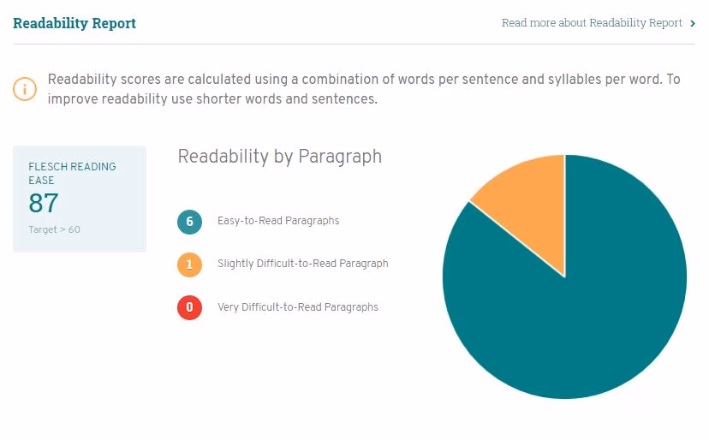Image resolution: width=709 pixels, height=440 pixels.
Task: Open Read more about Readability Report link
Action: click(592, 23)
